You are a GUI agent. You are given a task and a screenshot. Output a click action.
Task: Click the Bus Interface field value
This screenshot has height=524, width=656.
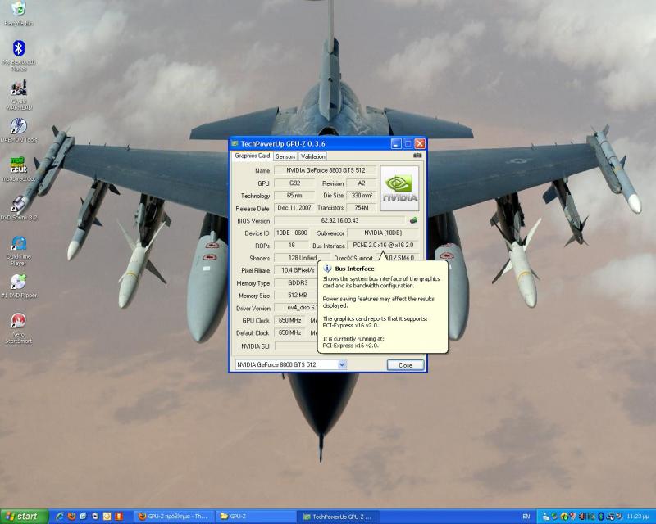tap(383, 246)
